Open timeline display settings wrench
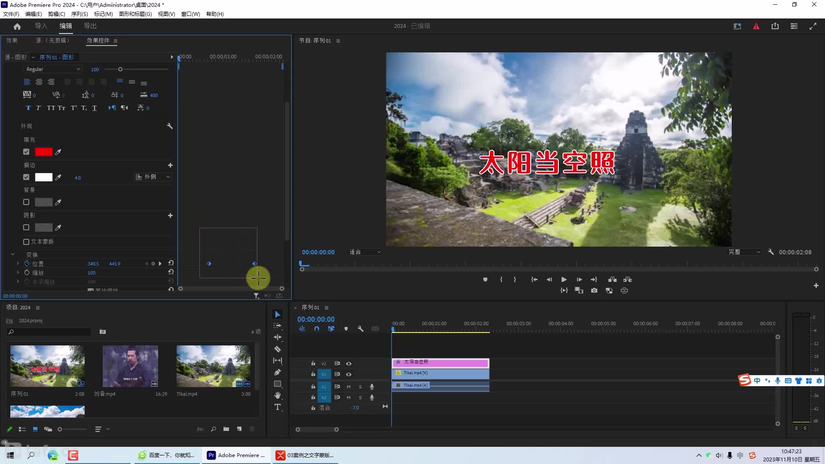 (x=361, y=329)
